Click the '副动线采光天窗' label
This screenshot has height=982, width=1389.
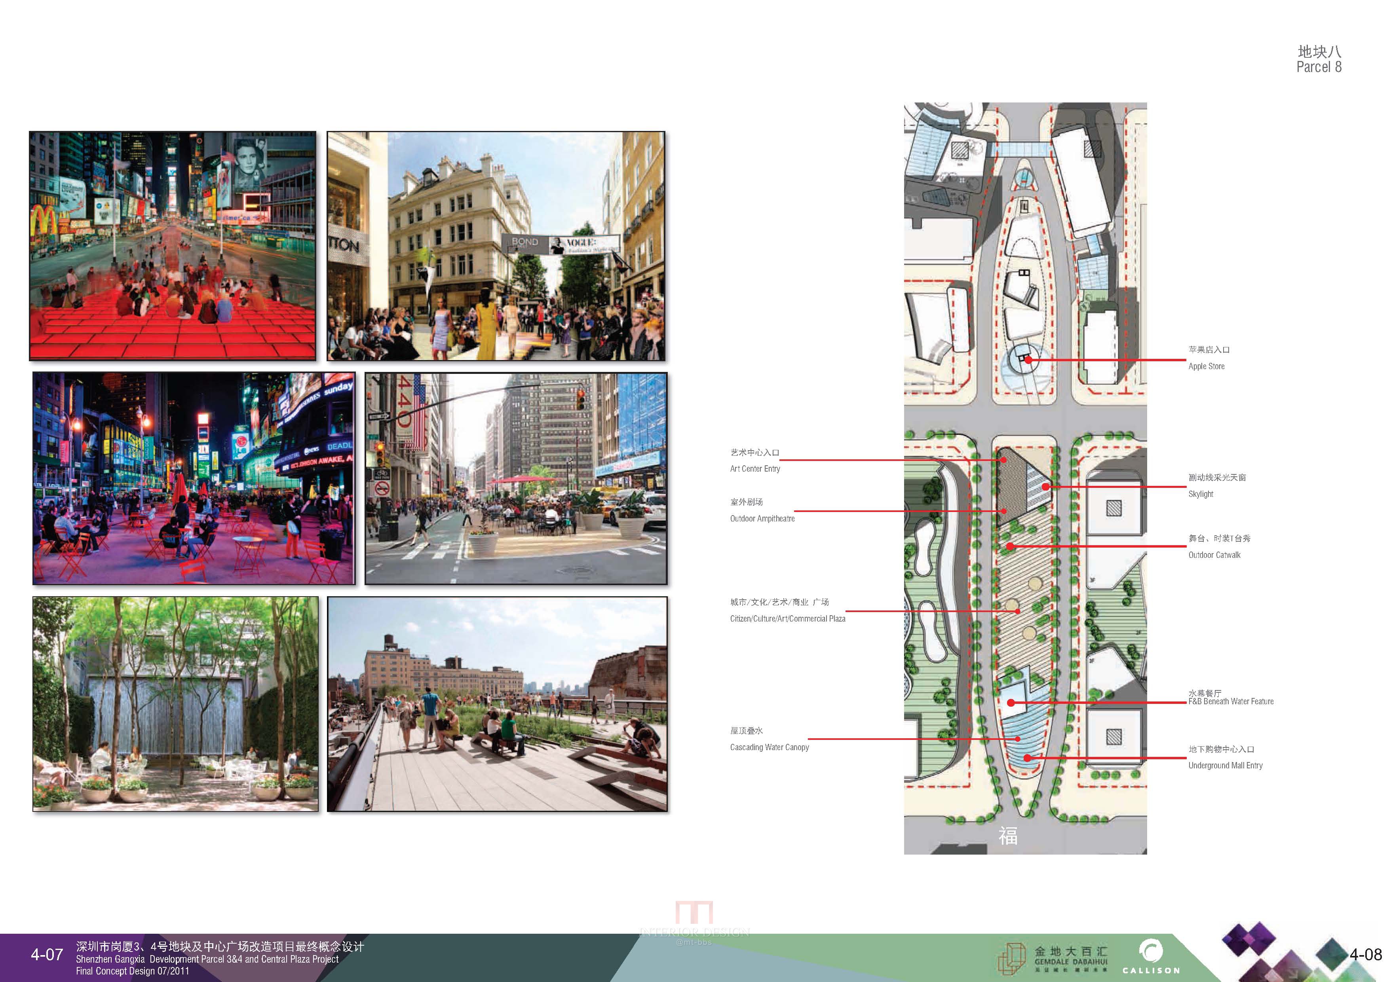coord(1217,477)
